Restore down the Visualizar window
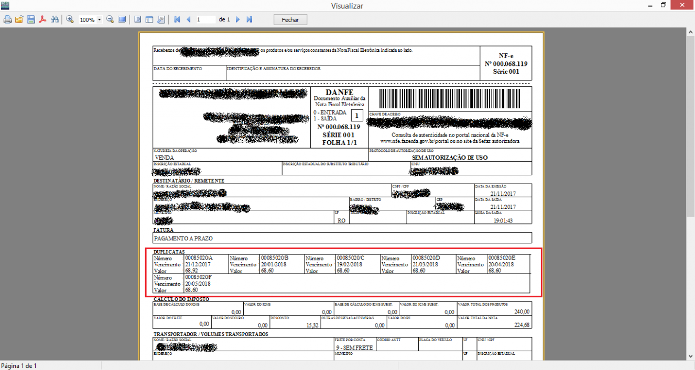Screen dimensions: 695x370 [x=663, y=5]
